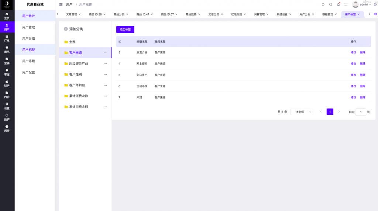This screenshot has height=211, width=378.
Task: Select 用户等级 in the user menu
Action: [28, 61]
